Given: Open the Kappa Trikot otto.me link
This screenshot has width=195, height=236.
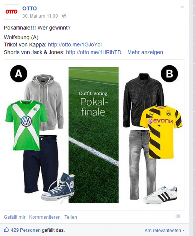Looking at the screenshot, I should tap(75, 44).
